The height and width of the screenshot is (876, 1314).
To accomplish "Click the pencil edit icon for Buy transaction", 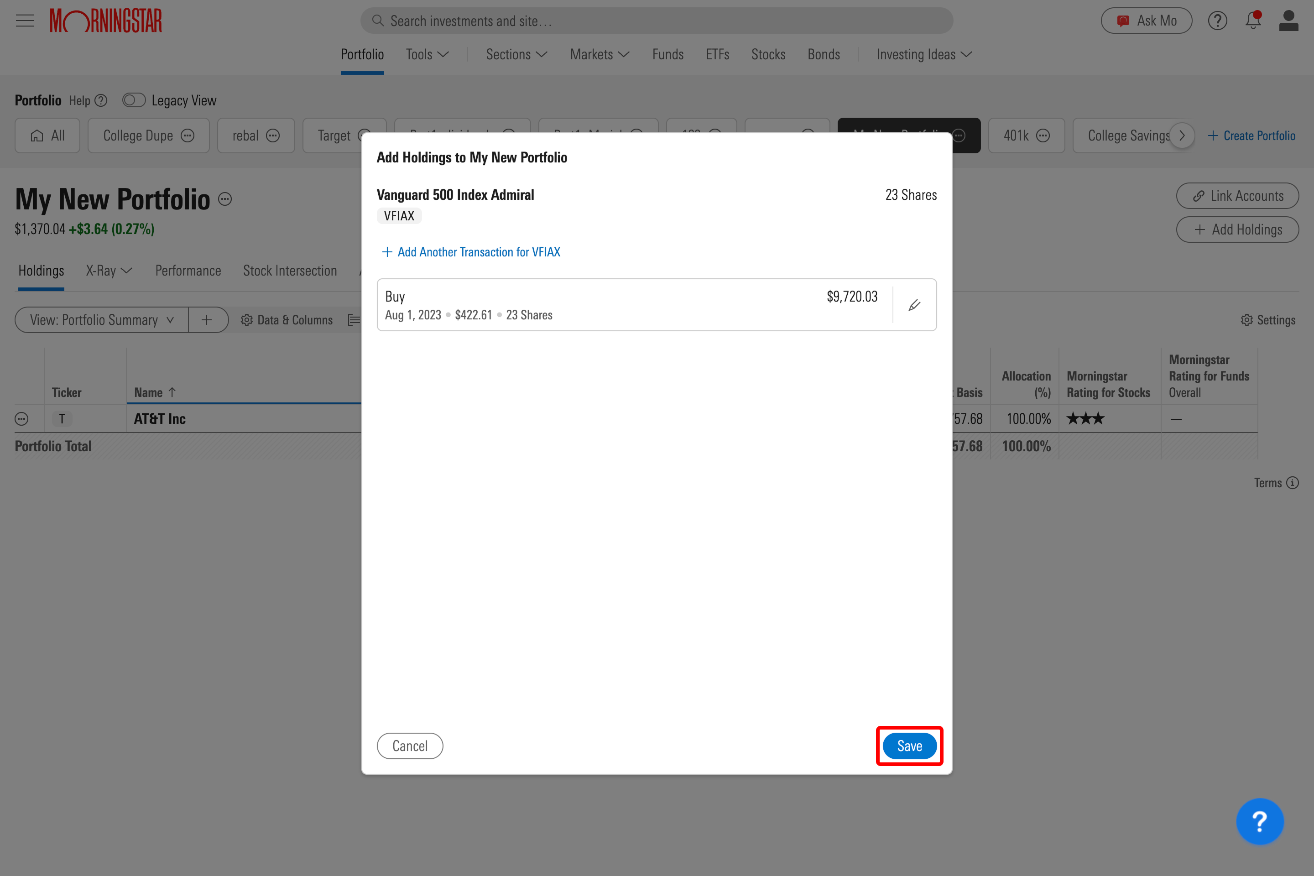I will click(x=914, y=305).
